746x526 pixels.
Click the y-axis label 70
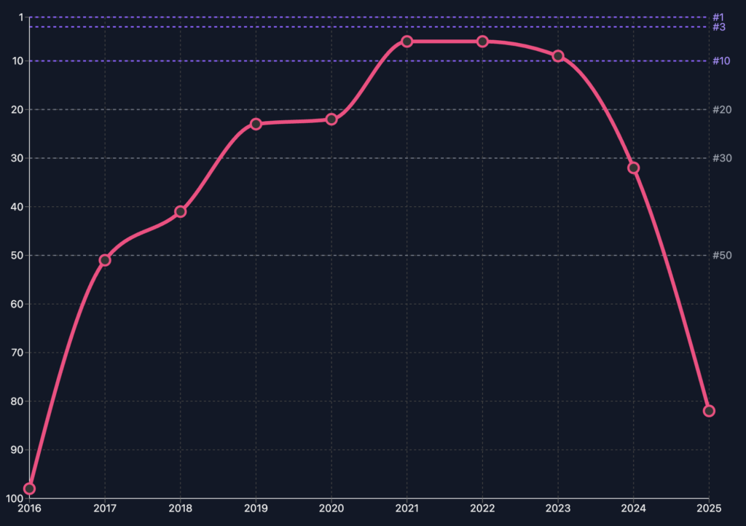point(17,353)
